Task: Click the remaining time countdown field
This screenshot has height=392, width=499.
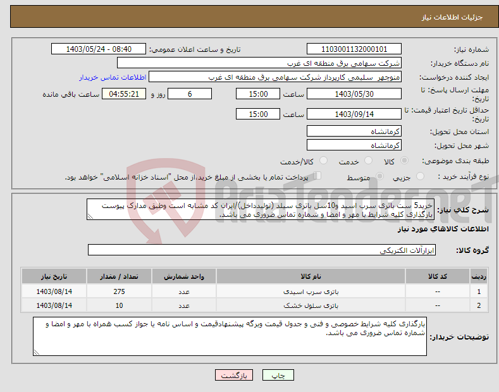Action: pyautogui.click(x=124, y=94)
